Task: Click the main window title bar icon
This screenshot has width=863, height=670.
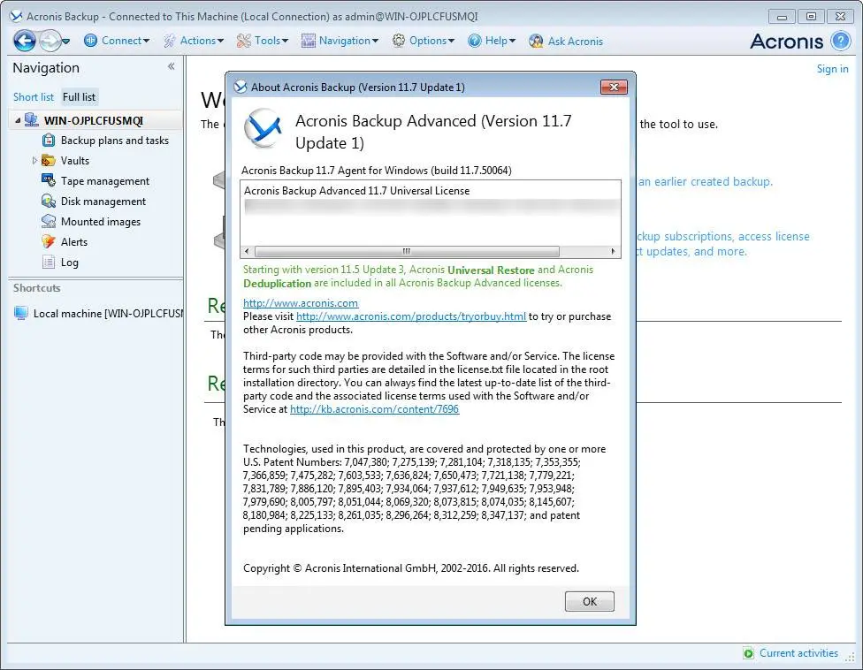Action: tap(16, 17)
